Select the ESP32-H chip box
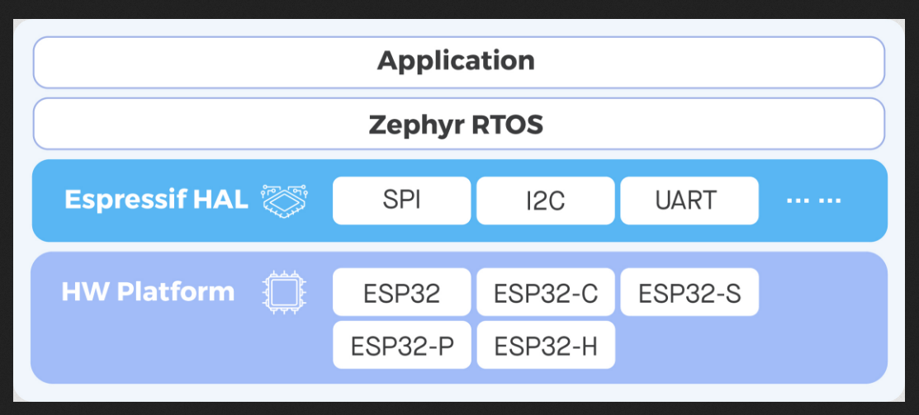 click(545, 345)
